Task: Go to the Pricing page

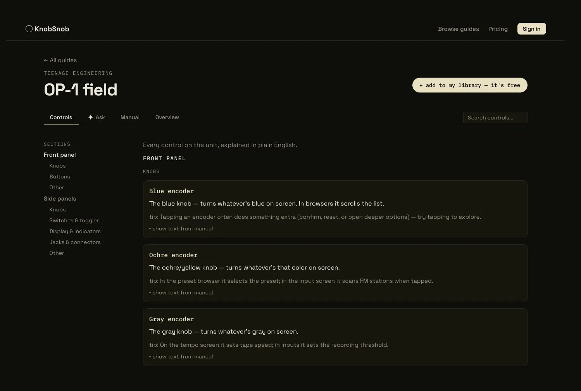Action: coord(498,29)
